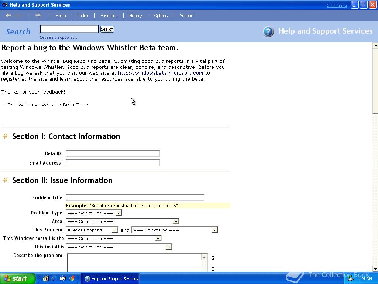The height and width of the screenshot is (284, 378).
Task: Close the Help and Support window
Action: [372, 5]
